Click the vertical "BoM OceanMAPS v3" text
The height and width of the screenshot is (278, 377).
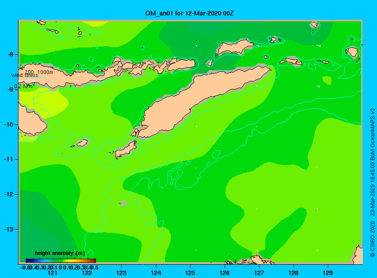[372, 134]
